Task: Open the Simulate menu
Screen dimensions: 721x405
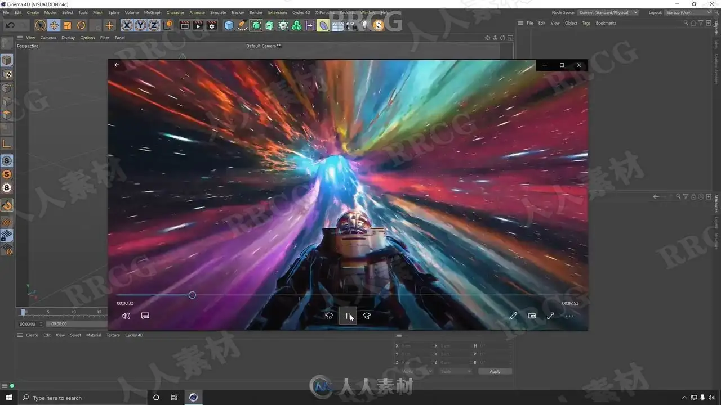Action: pos(218,12)
